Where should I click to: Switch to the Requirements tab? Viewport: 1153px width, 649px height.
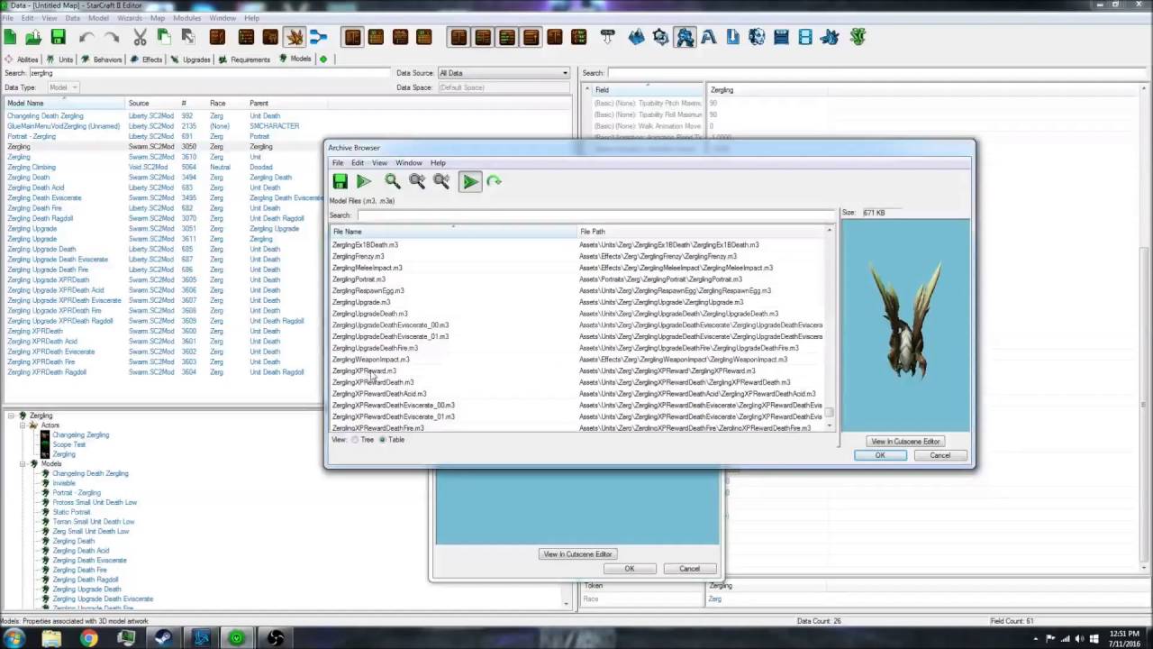[243, 59]
